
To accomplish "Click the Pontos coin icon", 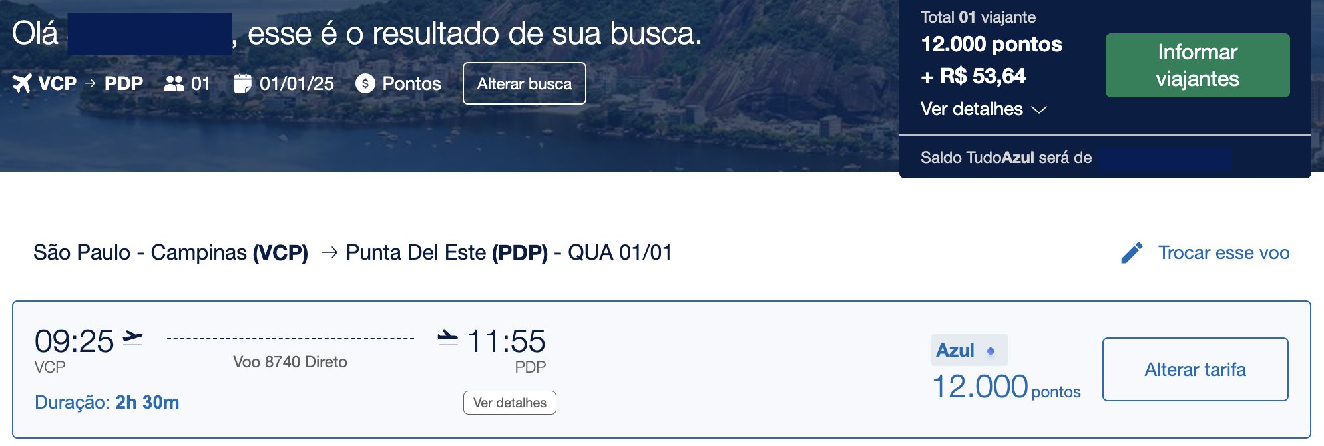I will 365,83.
